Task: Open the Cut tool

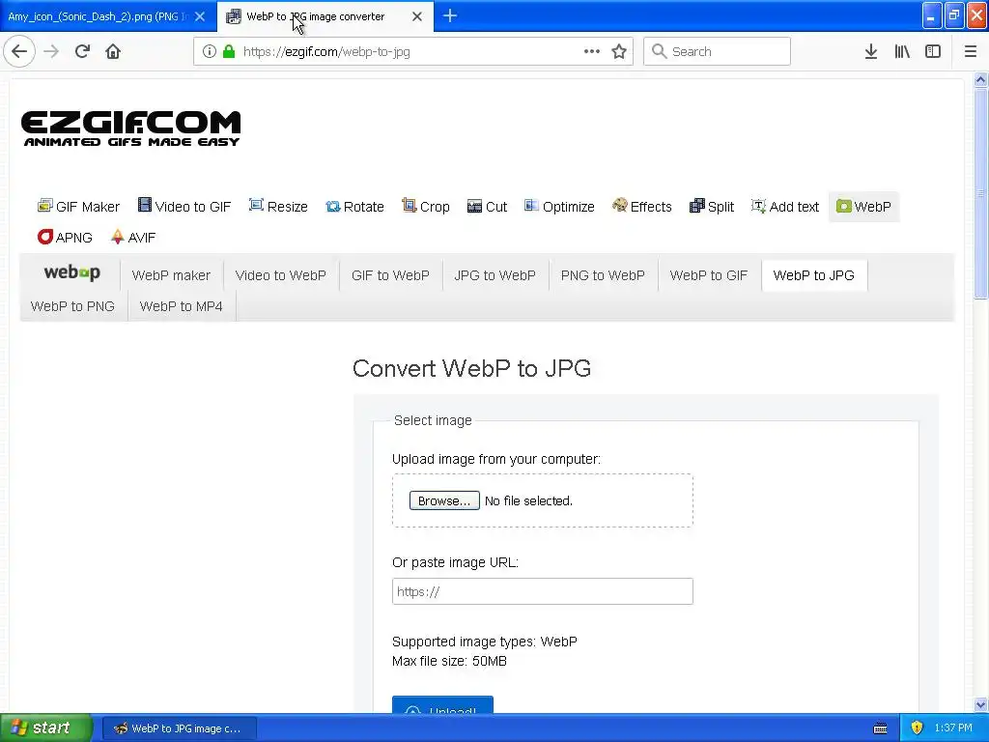Action: 487,207
